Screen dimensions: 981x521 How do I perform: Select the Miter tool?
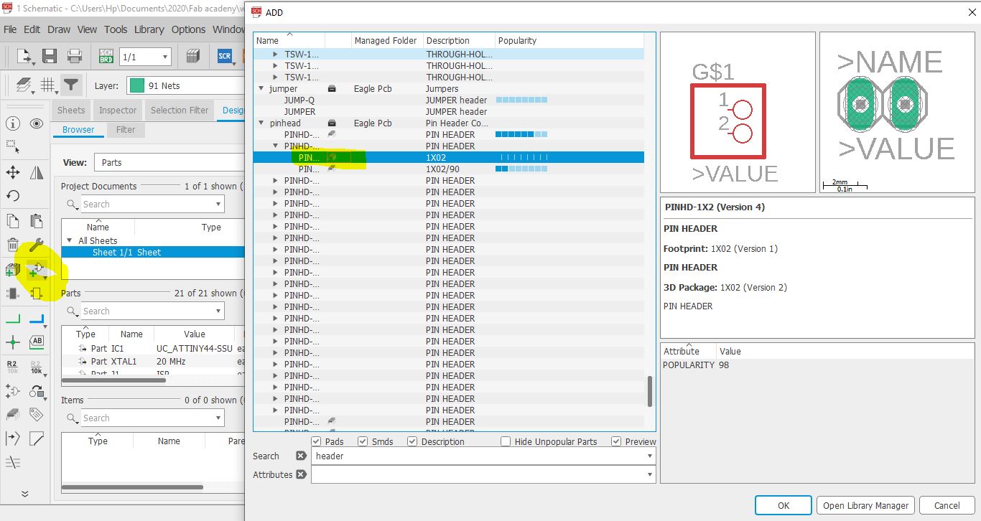(x=37, y=438)
